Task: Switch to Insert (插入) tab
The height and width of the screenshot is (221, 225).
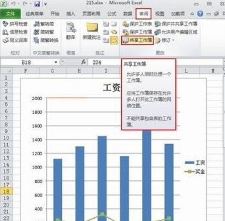Action: click(70, 14)
